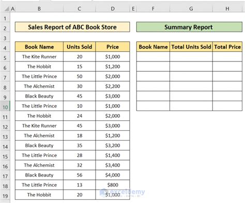Click the Select All corner triangle
The height and width of the screenshot is (203, 245).
click(7, 9)
